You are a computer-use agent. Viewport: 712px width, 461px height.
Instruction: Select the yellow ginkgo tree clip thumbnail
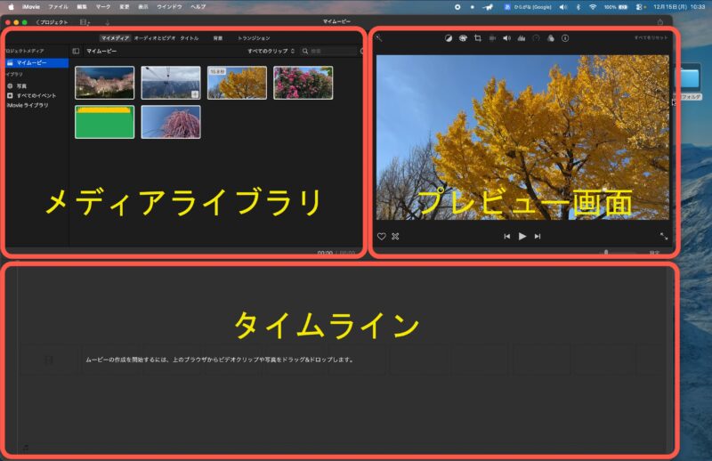click(x=237, y=83)
